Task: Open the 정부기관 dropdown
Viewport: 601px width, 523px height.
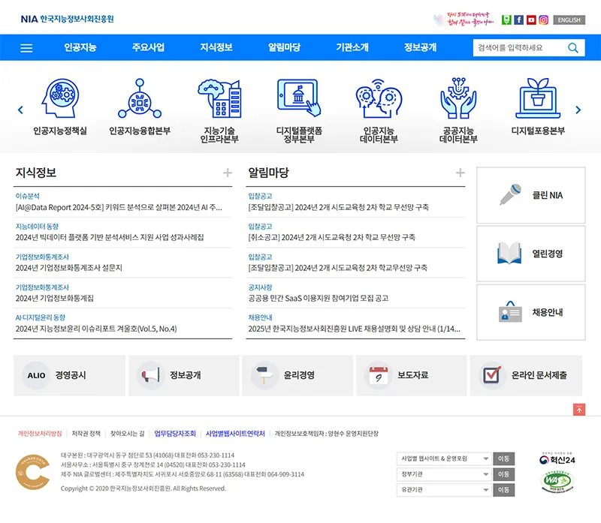Action: pyautogui.click(x=444, y=474)
